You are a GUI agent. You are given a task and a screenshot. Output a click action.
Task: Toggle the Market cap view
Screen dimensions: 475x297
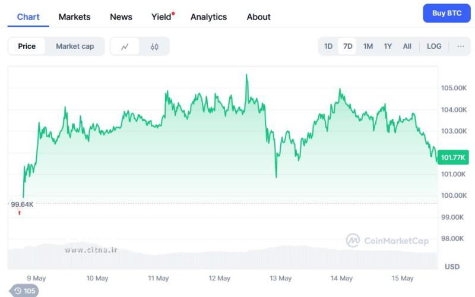[75, 46]
